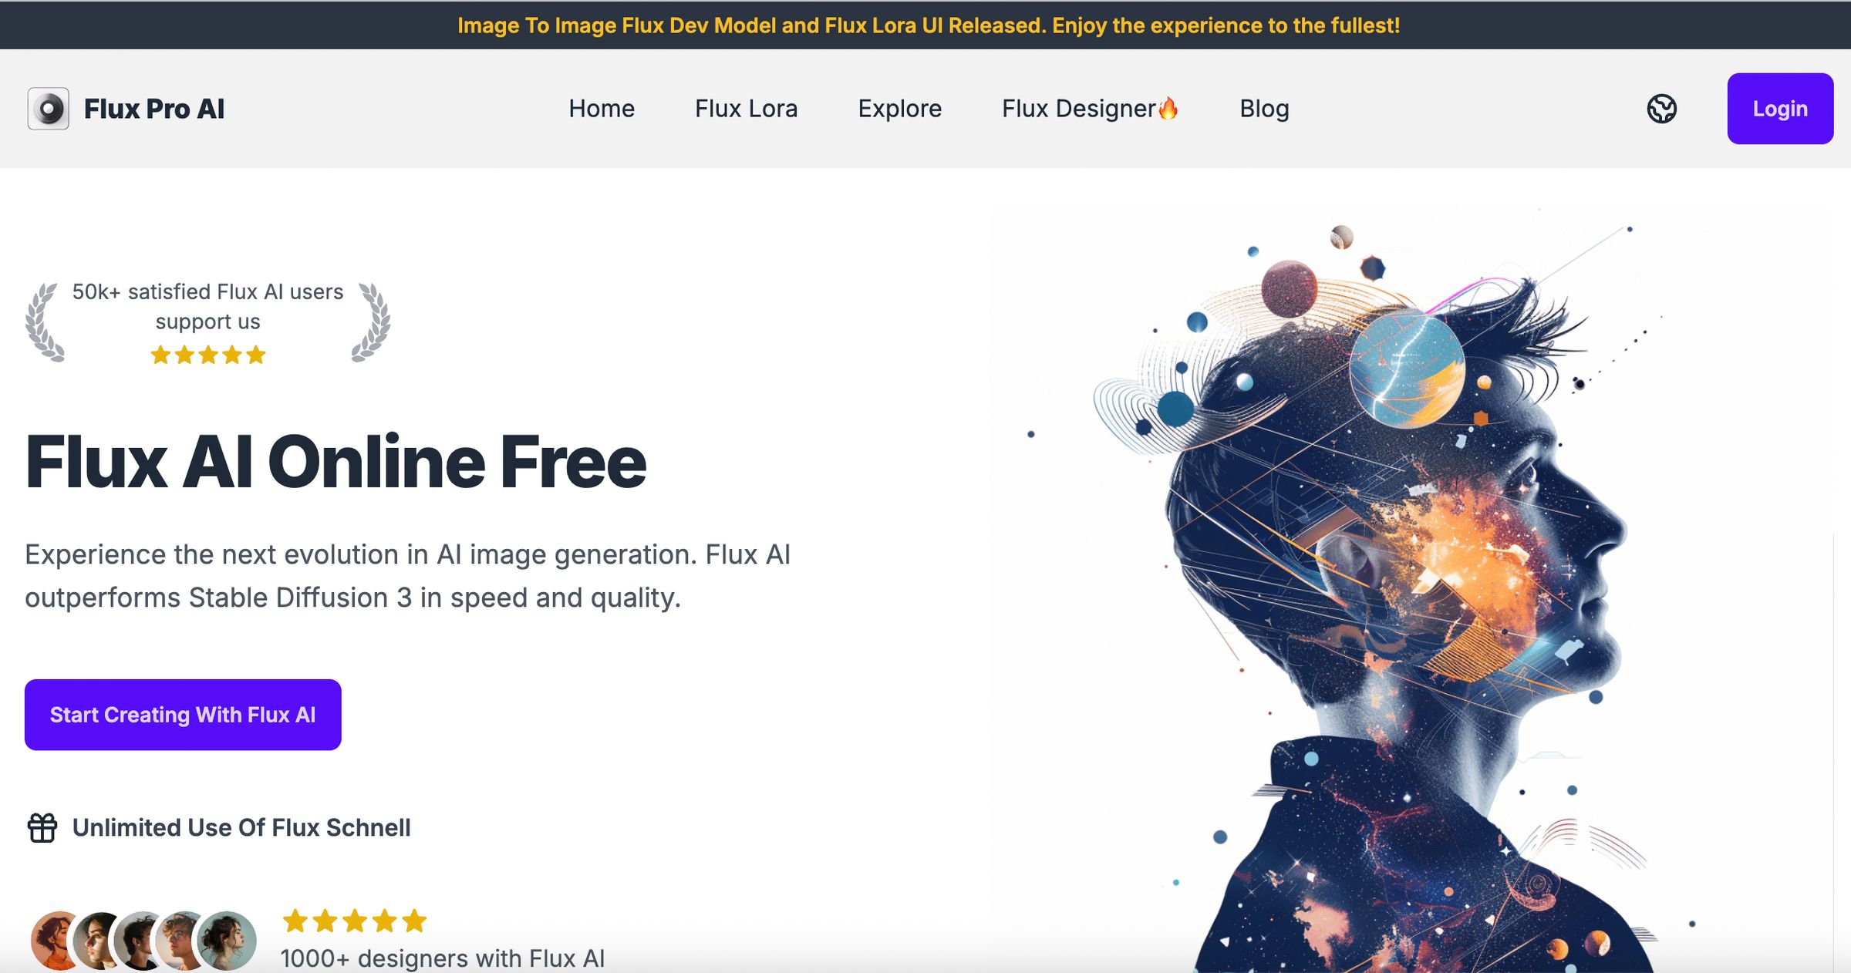Open the Flux Designer menu item

tap(1078, 109)
